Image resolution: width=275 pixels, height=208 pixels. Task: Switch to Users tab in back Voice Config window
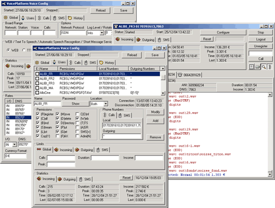pos(28,18)
